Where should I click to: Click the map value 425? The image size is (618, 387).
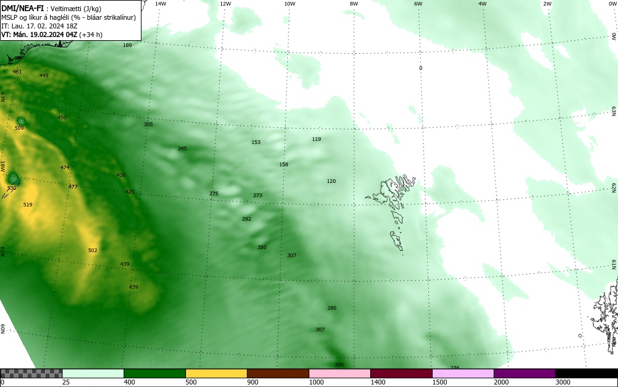[x=130, y=192]
